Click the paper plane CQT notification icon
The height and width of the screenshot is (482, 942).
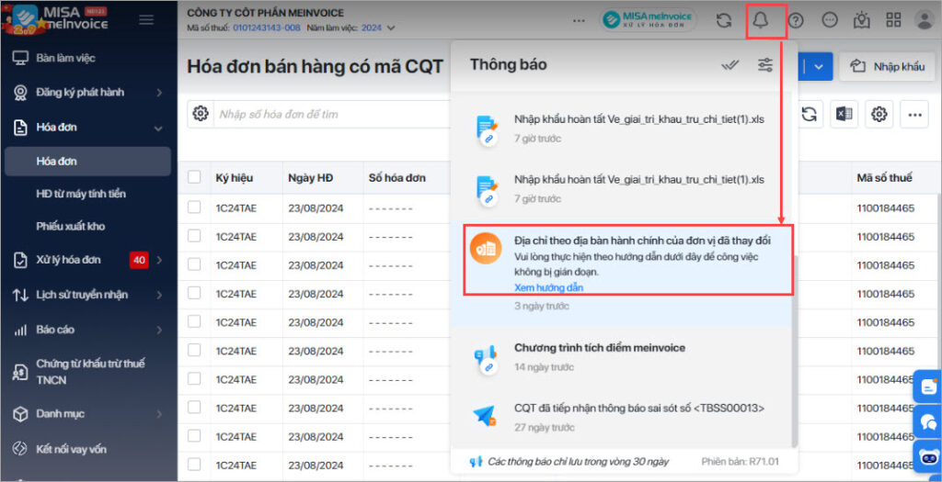click(x=485, y=416)
